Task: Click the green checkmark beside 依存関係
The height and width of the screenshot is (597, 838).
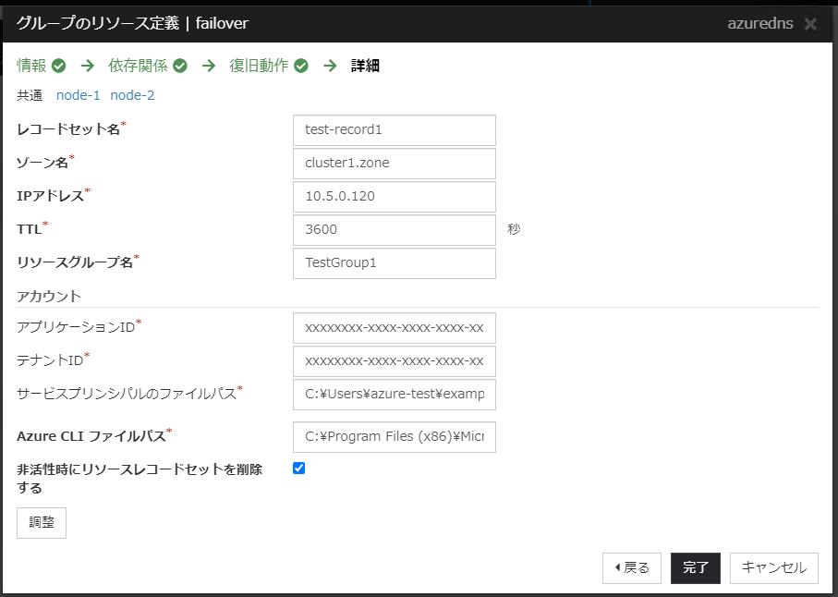Action: 180,66
